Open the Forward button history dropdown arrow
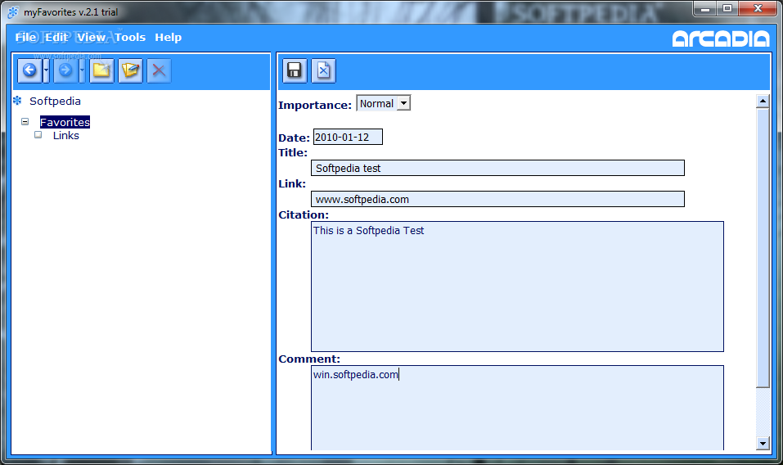This screenshot has width=783, height=465. pyautogui.click(x=82, y=70)
